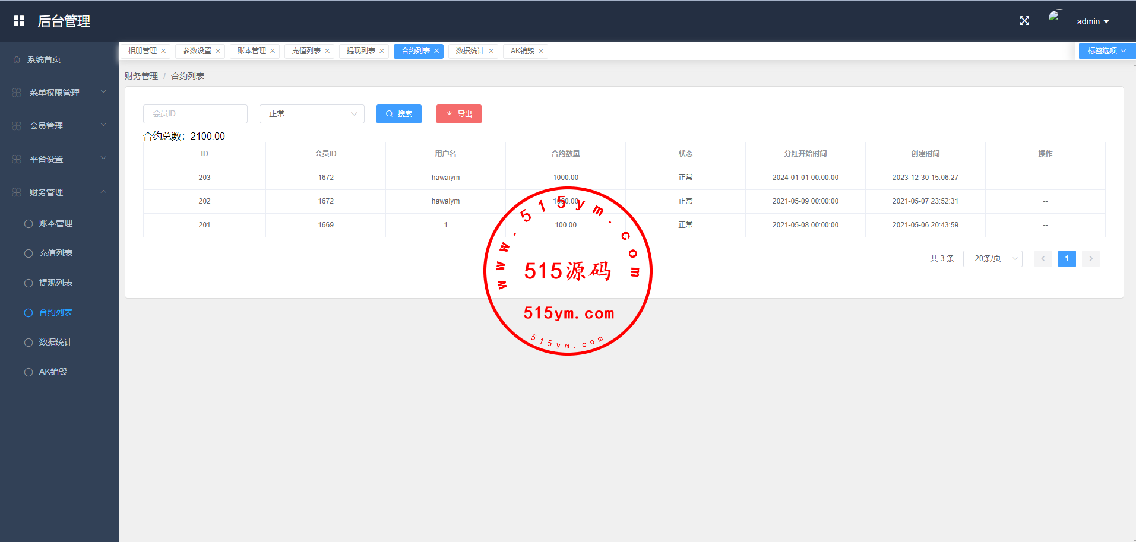Switch to the 提现列表 tab
The width and height of the screenshot is (1136, 542).
[x=360, y=51]
